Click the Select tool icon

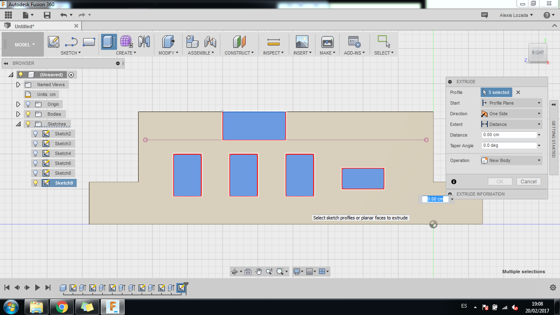(x=384, y=42)
